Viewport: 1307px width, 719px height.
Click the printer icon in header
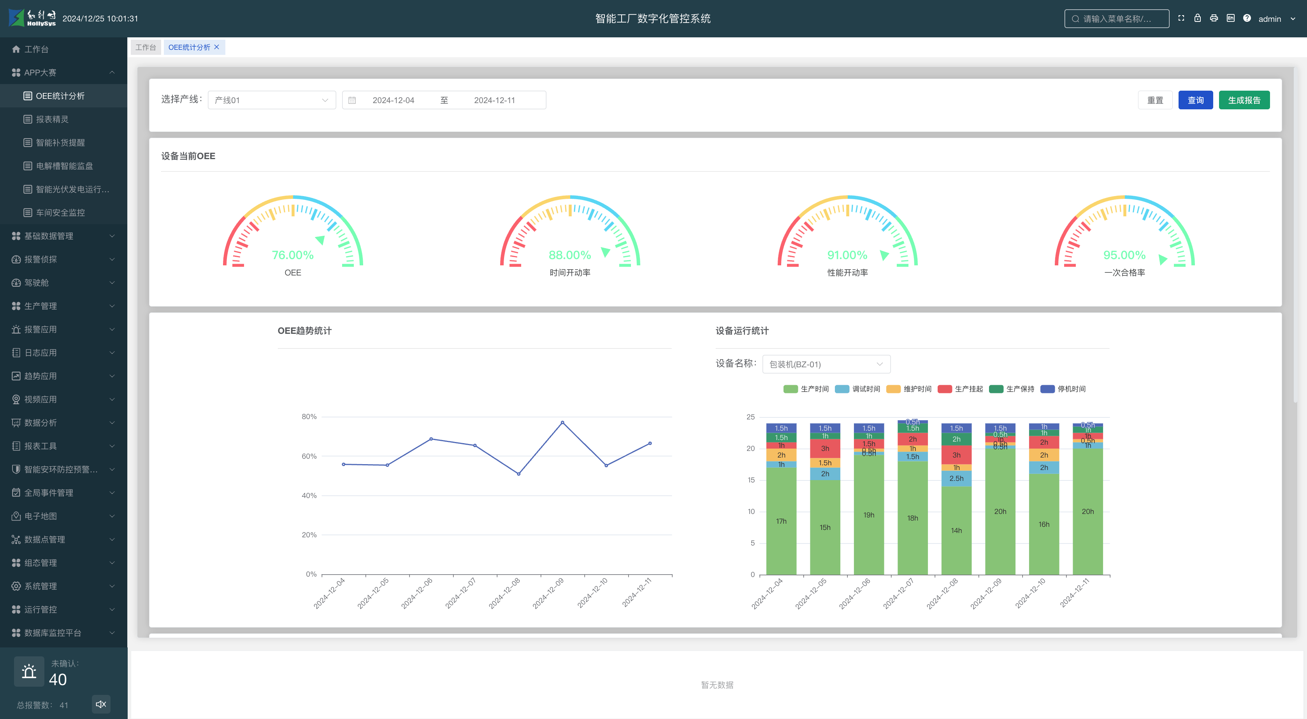[1214, 18]
